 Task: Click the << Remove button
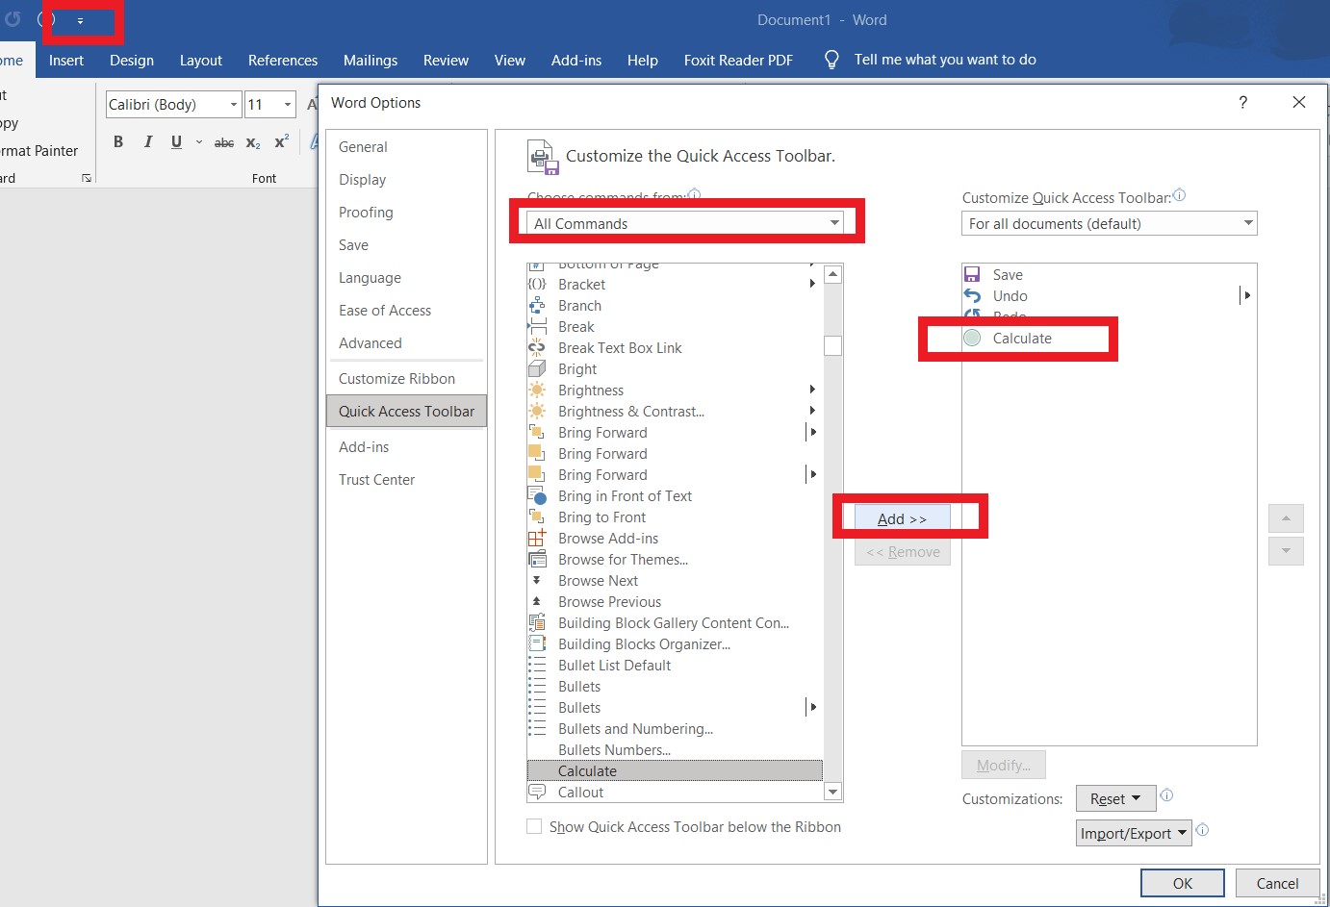(902, 551)
